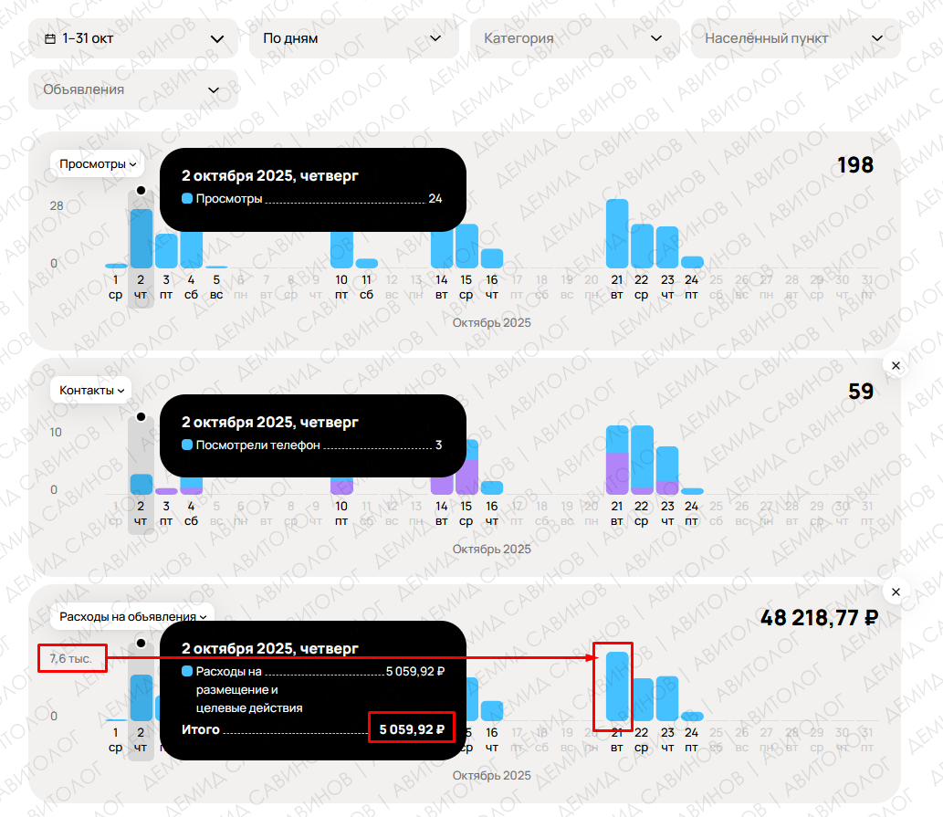Select the 24 пт bar in Расходы chart
This screenshot has width=943, height=817.
(x=692, y=717)
